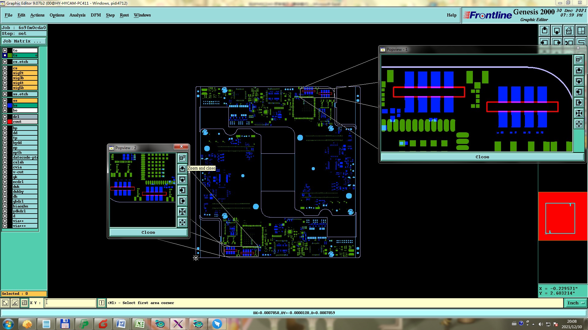The image size is (588, 330).
Task: Click the snap grid icon left of XY
Action: (24, 303)
